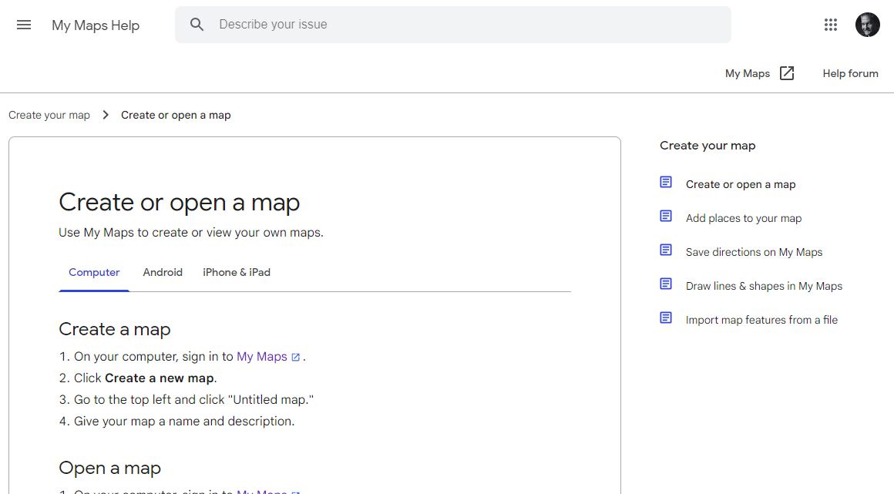Click the article icon beside Import map features

666,318
